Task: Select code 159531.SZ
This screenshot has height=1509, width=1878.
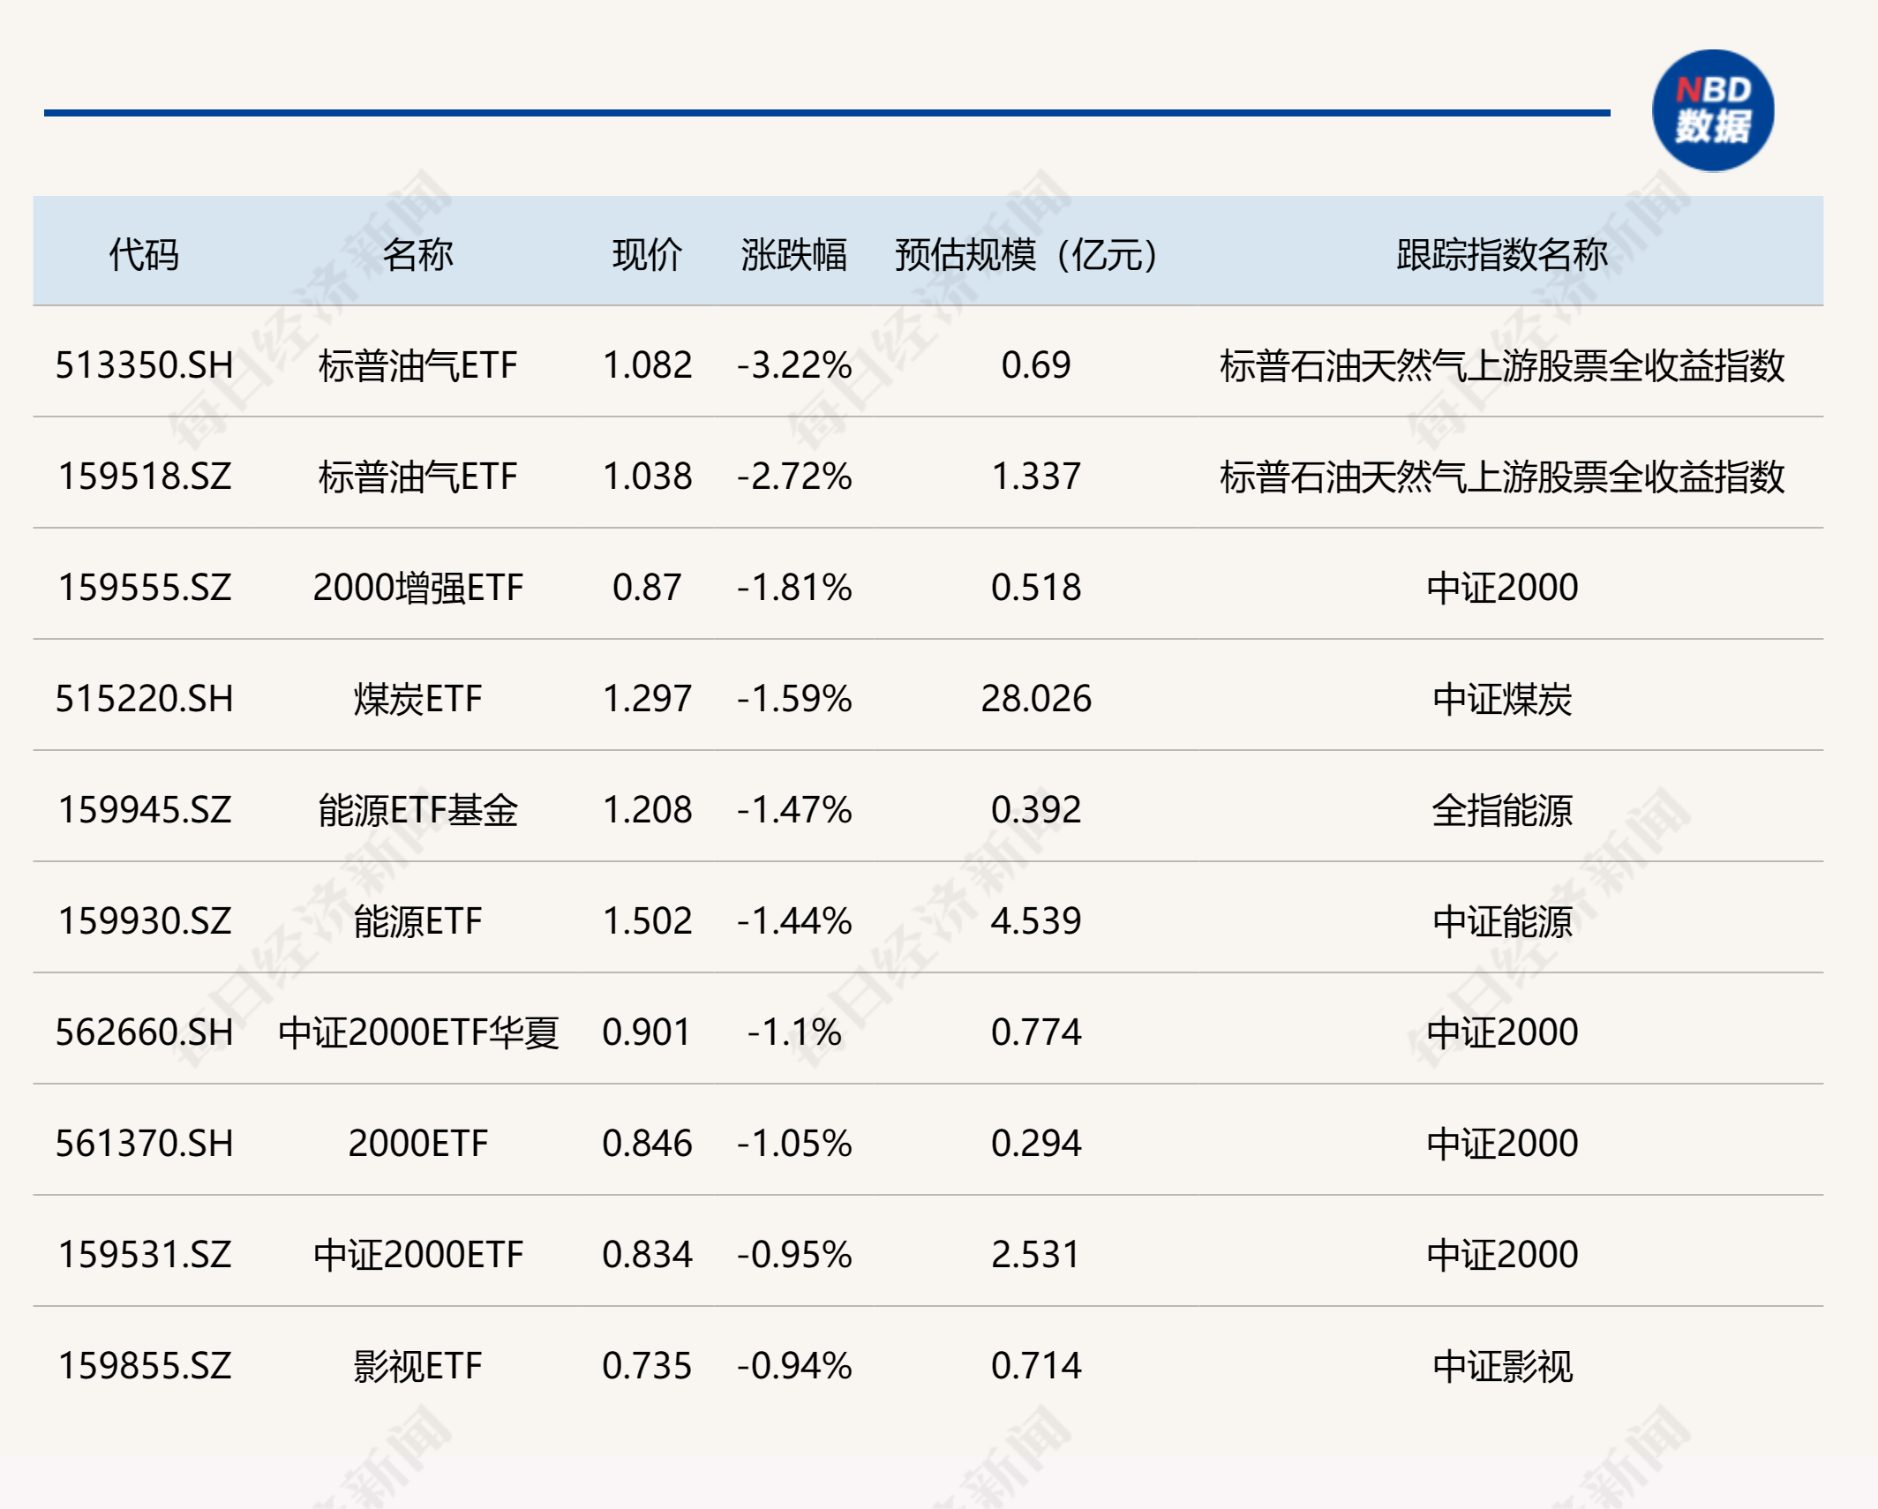Action: (144, 1255)
